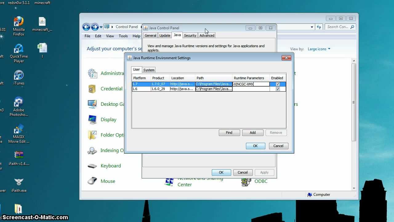
Task: Open QuickTime Player desktop shortcut
Action: (x=18, y=53)
